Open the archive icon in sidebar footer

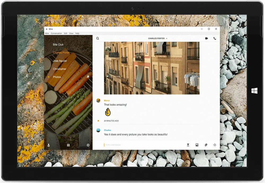[x=68, y=145]
